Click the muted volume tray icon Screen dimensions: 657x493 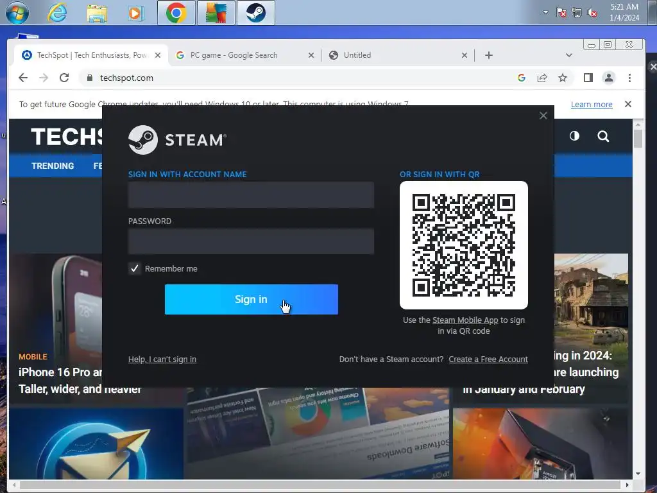click(592, 13)
